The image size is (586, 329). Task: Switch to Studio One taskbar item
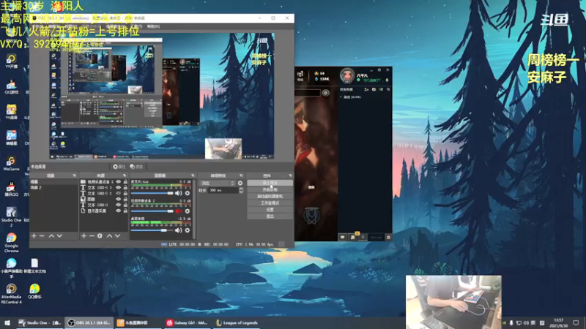(40, 322)
